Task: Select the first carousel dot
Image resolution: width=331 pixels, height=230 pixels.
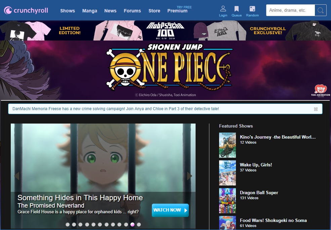Action: point(68,225)
